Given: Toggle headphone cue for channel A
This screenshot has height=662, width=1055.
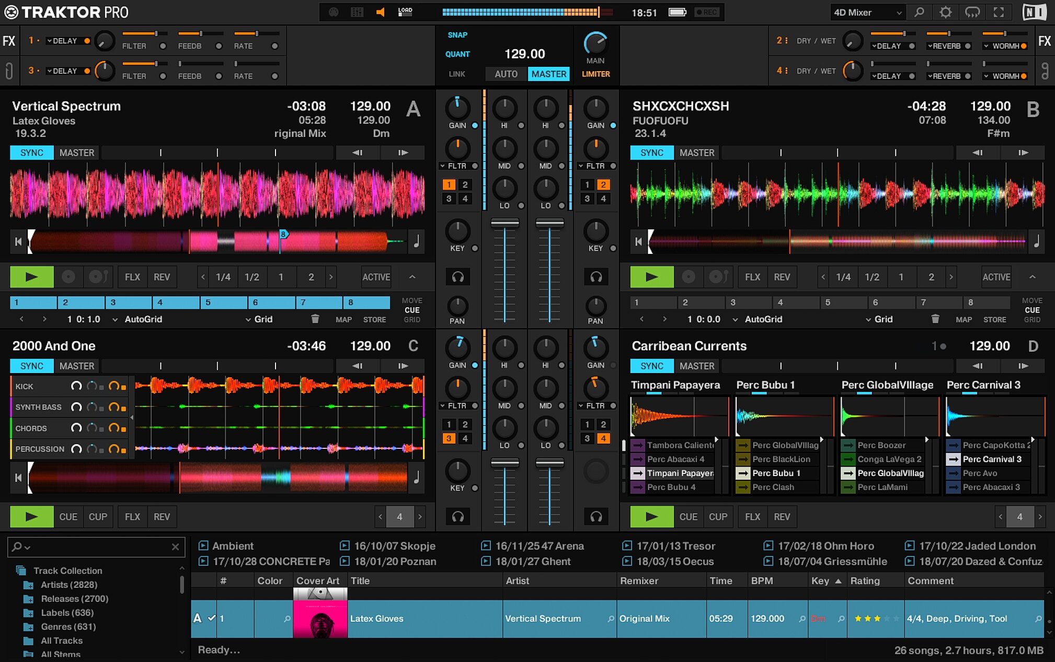Looking at the screenshot, I should point(458,277).
